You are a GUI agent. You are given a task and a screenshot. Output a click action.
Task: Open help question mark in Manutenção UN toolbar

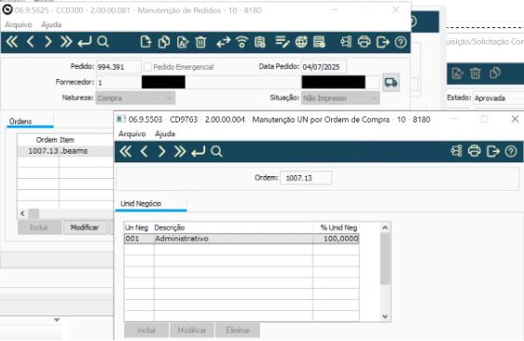click(x=511, y=151)
